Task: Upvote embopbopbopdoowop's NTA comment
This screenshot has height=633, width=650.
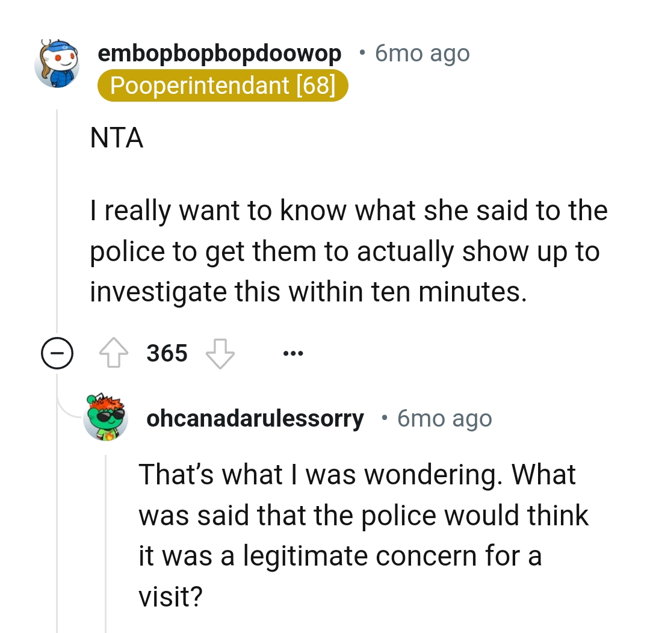Action: [x=114, y=353]
